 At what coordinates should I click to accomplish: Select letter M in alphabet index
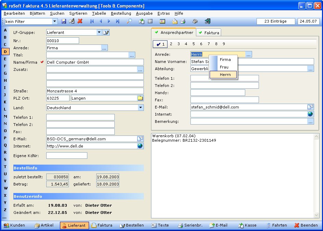pos(5,116)
